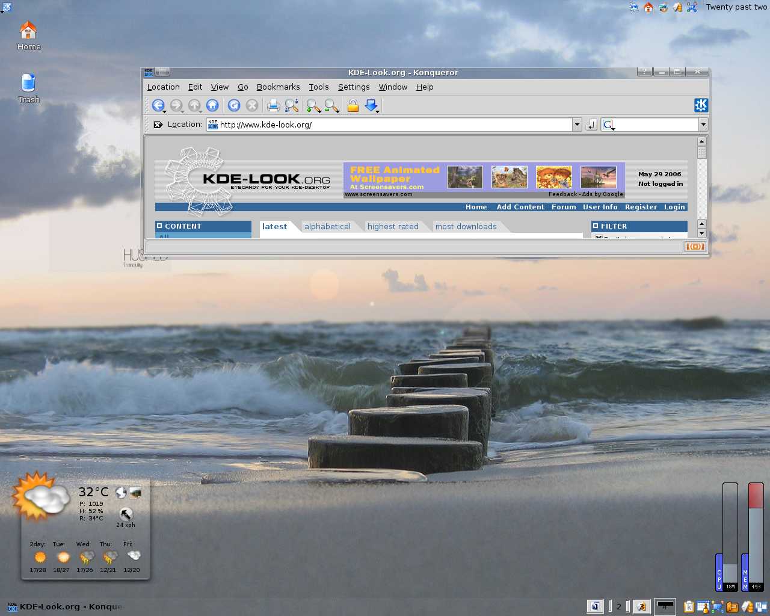This screenshot has height=616, width=770.
Task: Switch to the most downloads tab
Action: coord(466,227)
